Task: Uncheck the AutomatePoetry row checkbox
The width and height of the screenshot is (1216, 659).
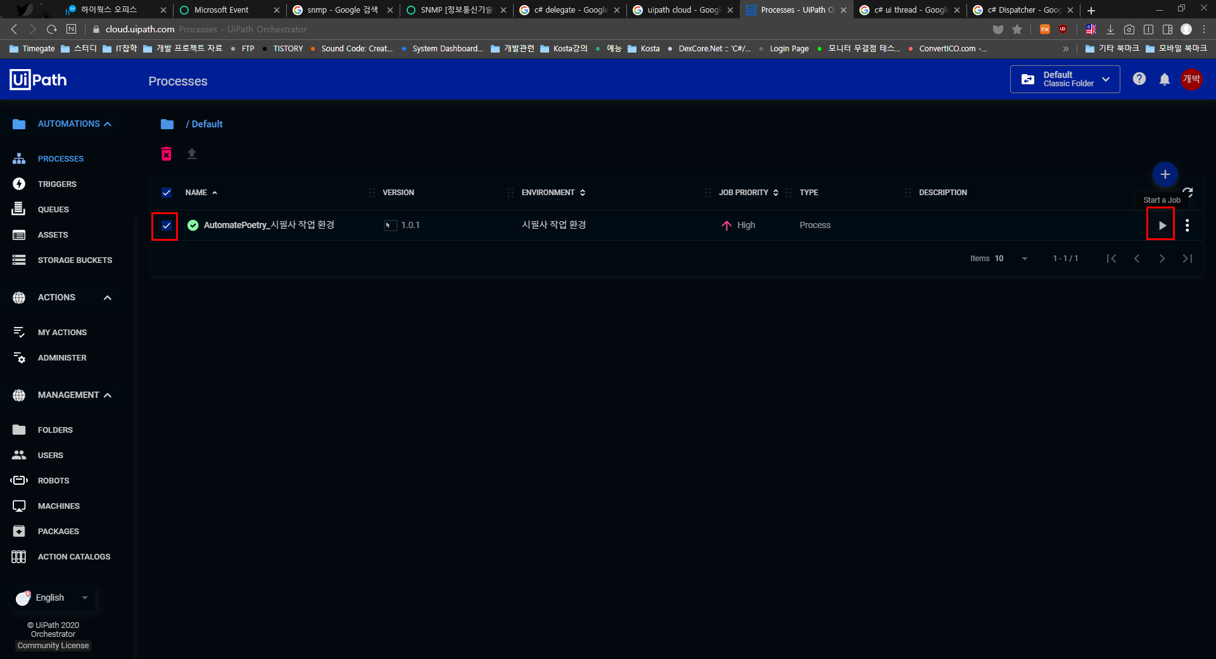Action: coord(167,226)
